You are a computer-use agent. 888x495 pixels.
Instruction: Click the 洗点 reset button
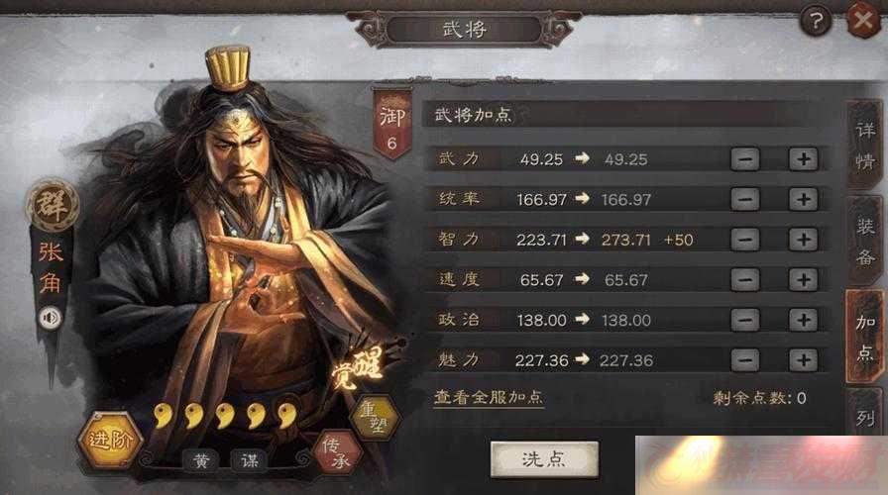[544, 459]
